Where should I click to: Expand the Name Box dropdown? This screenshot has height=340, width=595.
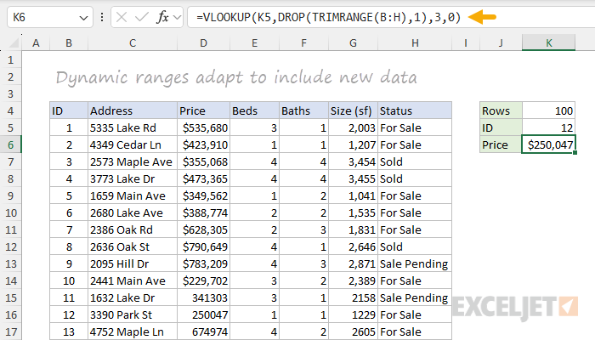point(83,18)
